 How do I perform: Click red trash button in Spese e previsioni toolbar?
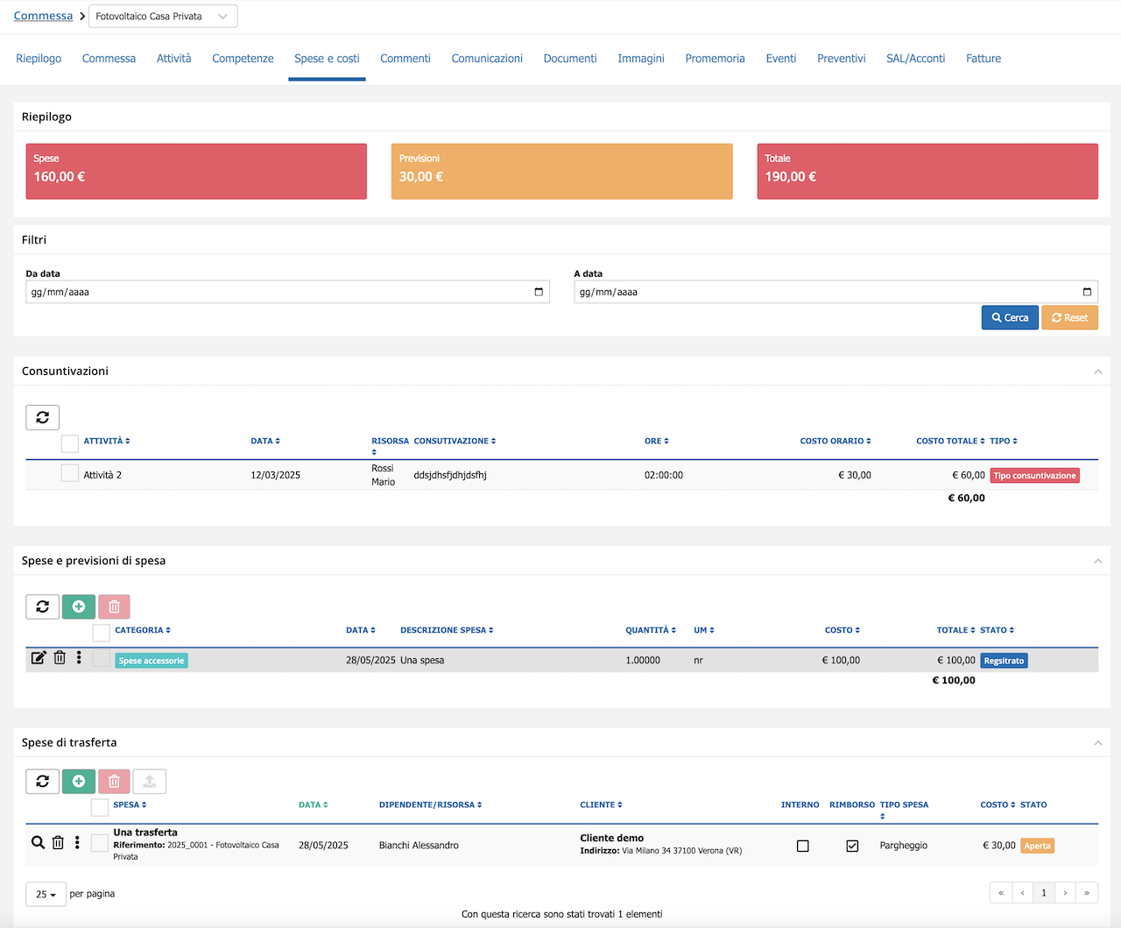(114, 606)
